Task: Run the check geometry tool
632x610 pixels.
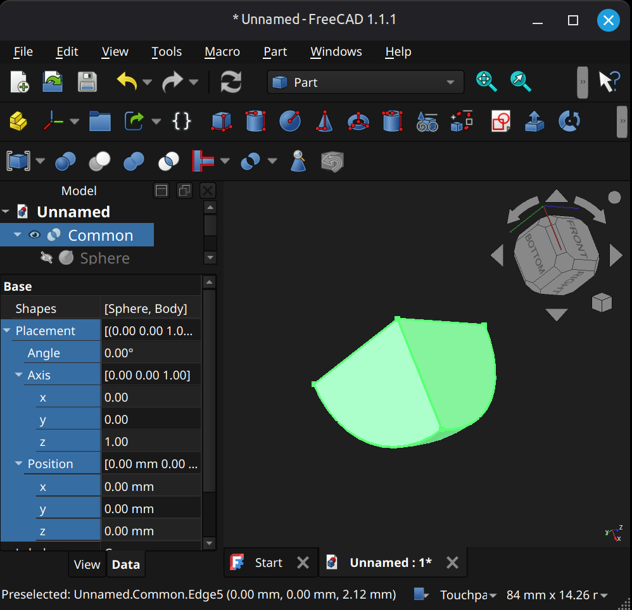Action: click(x=298, y=161)
